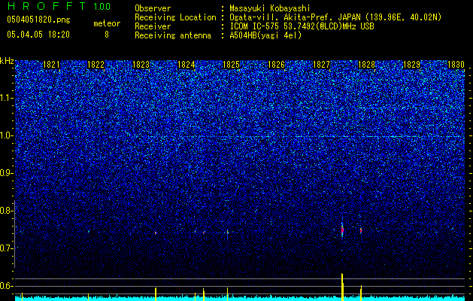Select the ICOM IC-575 53.7492 MHz USB text

pyautogui.click(x=302, y=26)
